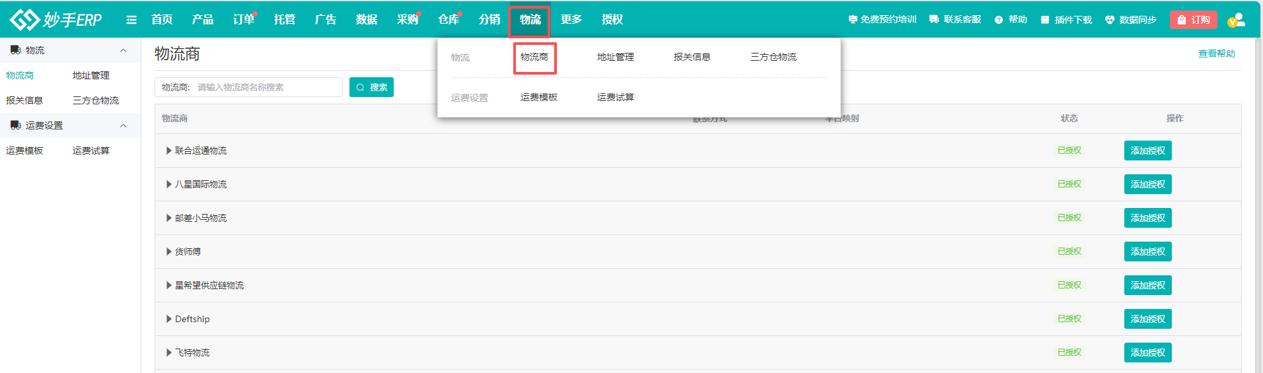The height and width of the screenshot is (373, 1263).
Task: Click the 帮助 question mark icon
Action: [999, 20]
